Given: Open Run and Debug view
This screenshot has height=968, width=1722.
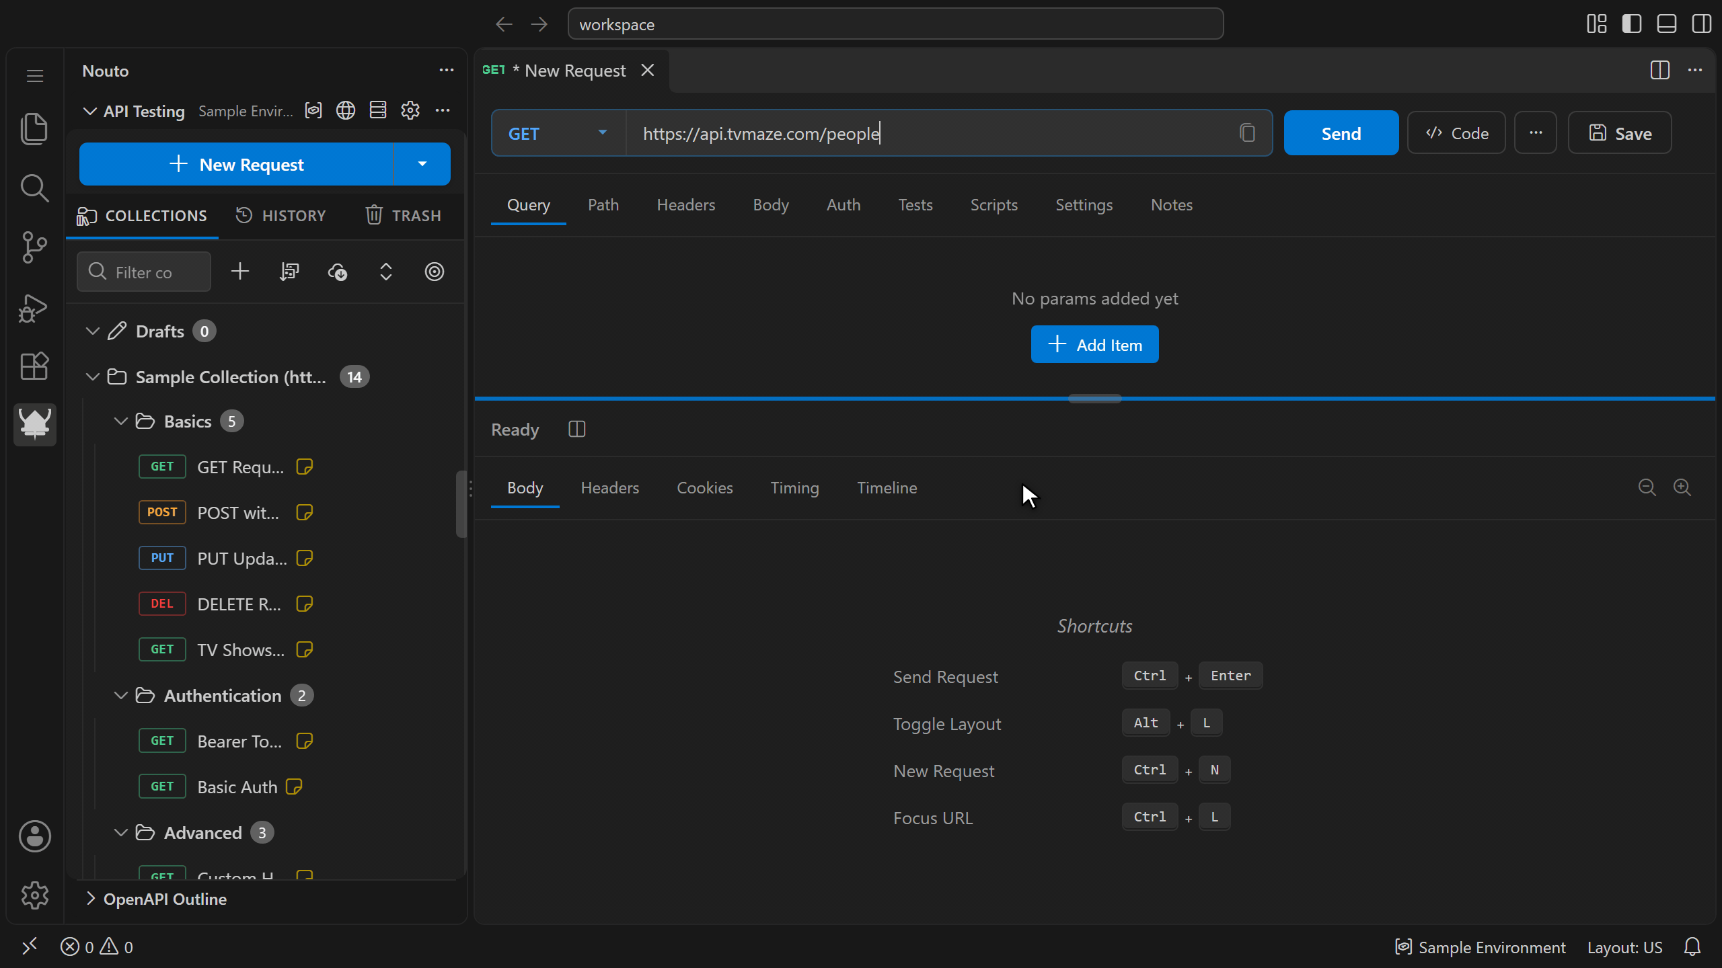Looking at the screenshot, I should pyautogui.click(x=34, y=307).
